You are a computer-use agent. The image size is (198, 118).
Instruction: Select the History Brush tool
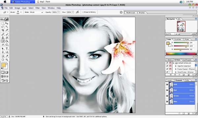coord(7,38)
